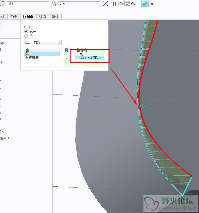Open the 控制点 tab
This screenshot has height=213, width=199.
click(28, 17)
